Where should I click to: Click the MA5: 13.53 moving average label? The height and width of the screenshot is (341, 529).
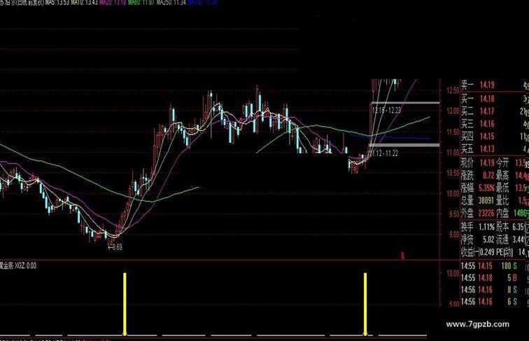(57, 2)
